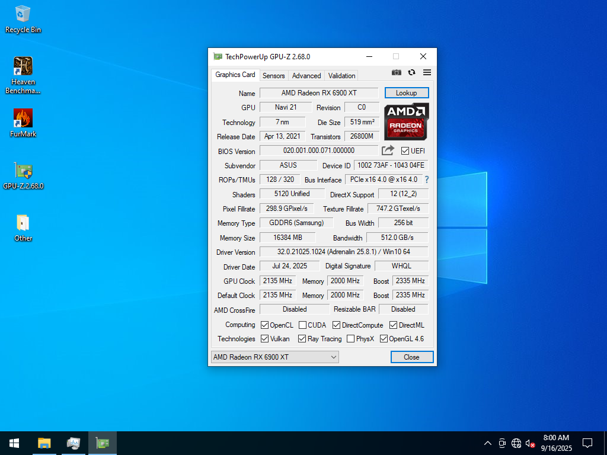The image size is (607, 455).
Task: Toggle the Vulkan checkbox
Action: coord(264,338)
